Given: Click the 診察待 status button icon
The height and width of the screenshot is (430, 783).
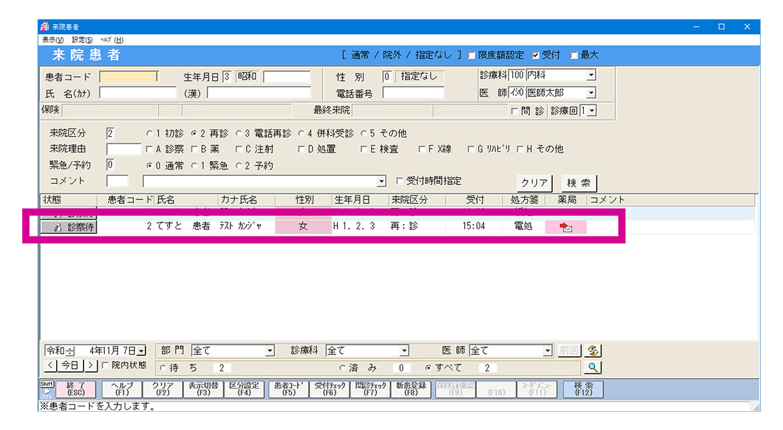Looking at the screenshot, I should 57,227.
